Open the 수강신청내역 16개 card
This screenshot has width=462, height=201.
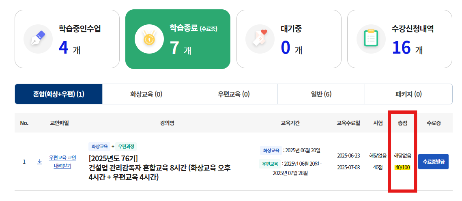400,39
